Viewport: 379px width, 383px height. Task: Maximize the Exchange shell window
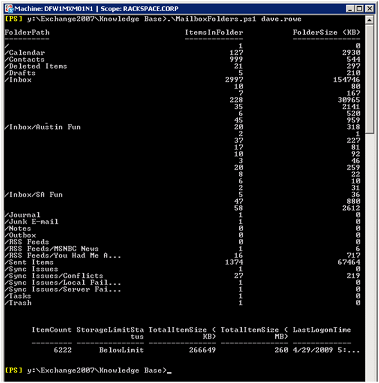[x=359, y=8]
